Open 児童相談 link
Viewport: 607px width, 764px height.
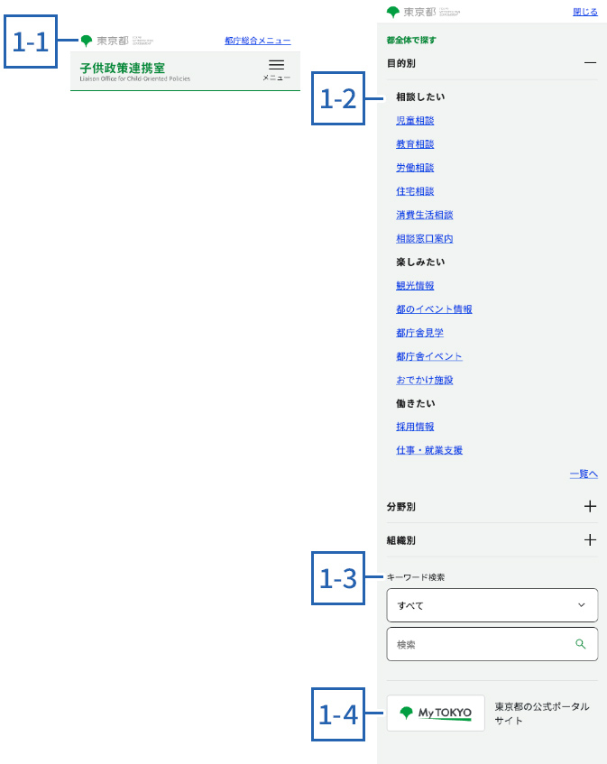point(415,120)
